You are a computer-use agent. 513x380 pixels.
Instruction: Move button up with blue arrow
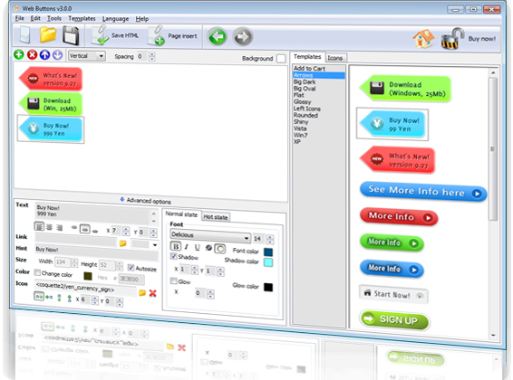(x=44, y=55)
